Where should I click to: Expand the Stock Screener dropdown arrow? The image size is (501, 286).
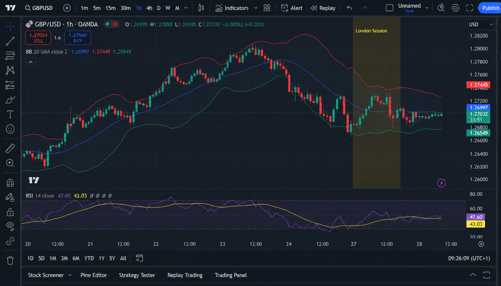[x=70, y=275]
